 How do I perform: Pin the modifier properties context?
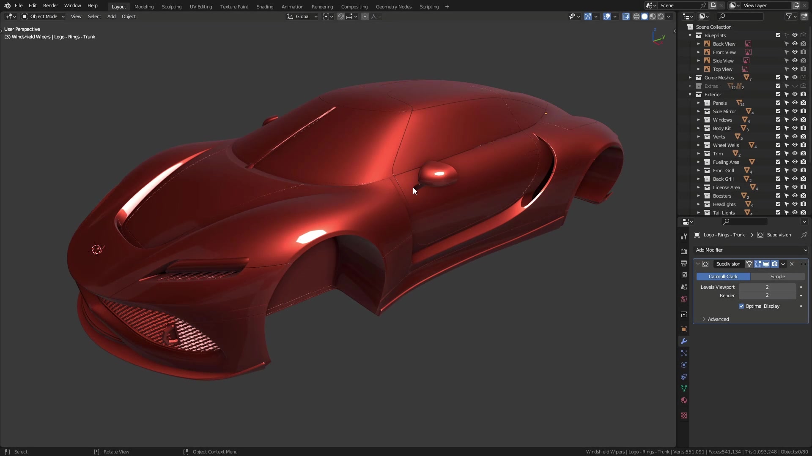[x=804, y=235]
